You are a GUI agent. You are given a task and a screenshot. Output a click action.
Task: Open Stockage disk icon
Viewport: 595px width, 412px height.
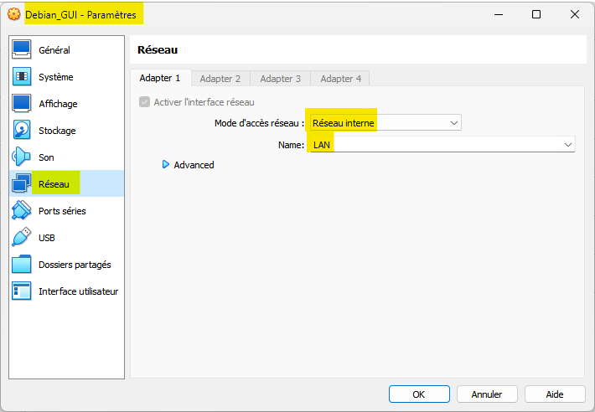point(22,131)
